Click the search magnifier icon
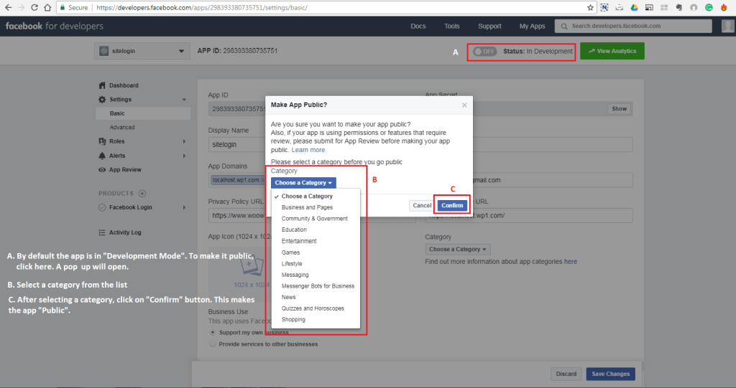736x388 pixels. point(563,27)
